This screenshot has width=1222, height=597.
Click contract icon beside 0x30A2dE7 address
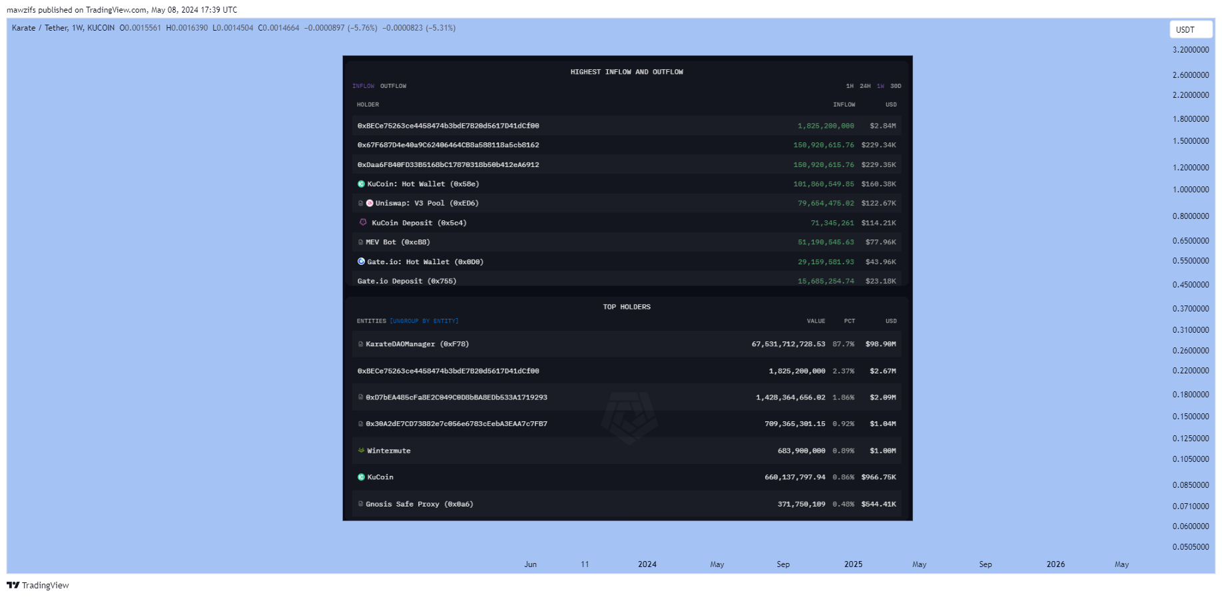click(361, 424)
